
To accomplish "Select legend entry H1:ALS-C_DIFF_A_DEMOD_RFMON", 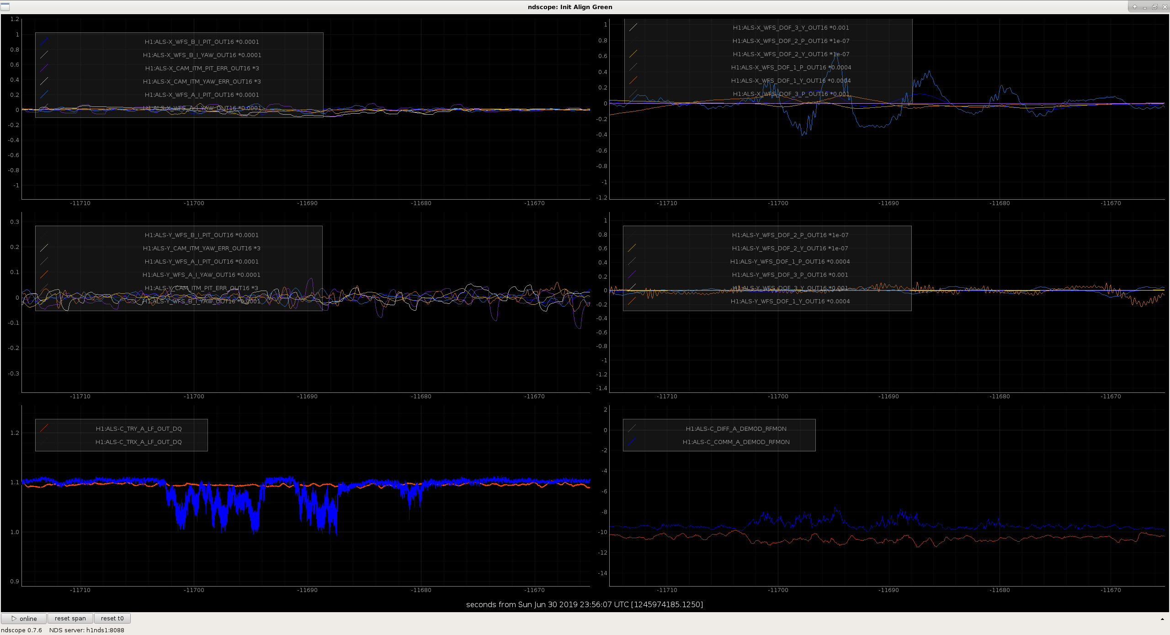I will click(x=736, y=429).
